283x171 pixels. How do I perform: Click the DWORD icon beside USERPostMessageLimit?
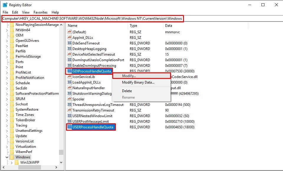click(70, 121)
